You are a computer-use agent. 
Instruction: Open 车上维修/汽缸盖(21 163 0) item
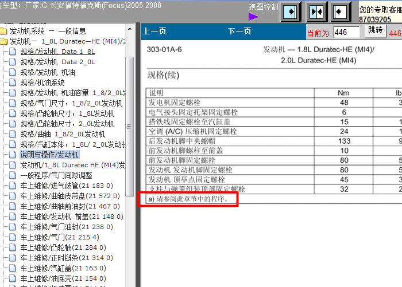click(x=63, y=268)
